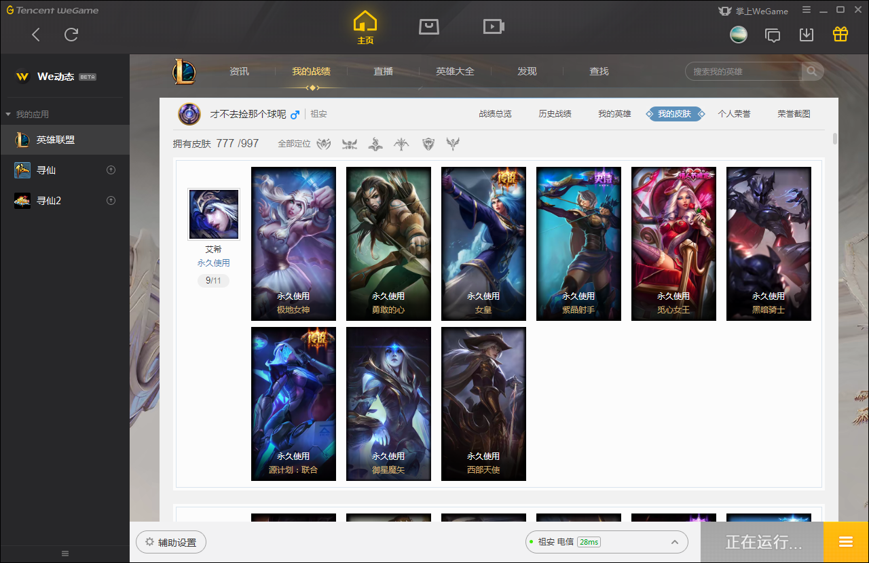Select 寻仙2 in the app list
Image resolution: width=869 pixels, height=563 pixels.
[x=64, y=201]
